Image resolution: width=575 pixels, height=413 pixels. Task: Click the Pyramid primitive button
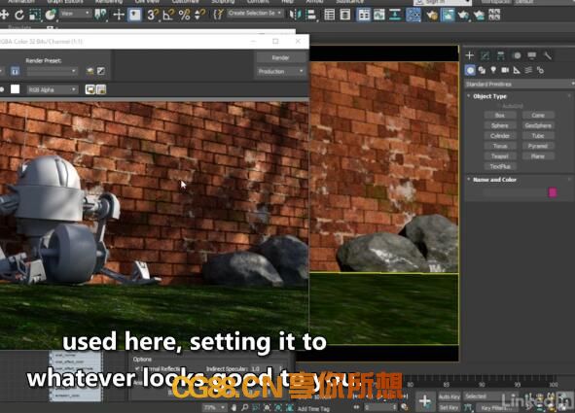538,146
